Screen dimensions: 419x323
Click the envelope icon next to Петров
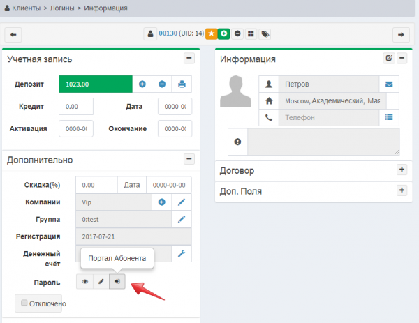tap(390, 84)
